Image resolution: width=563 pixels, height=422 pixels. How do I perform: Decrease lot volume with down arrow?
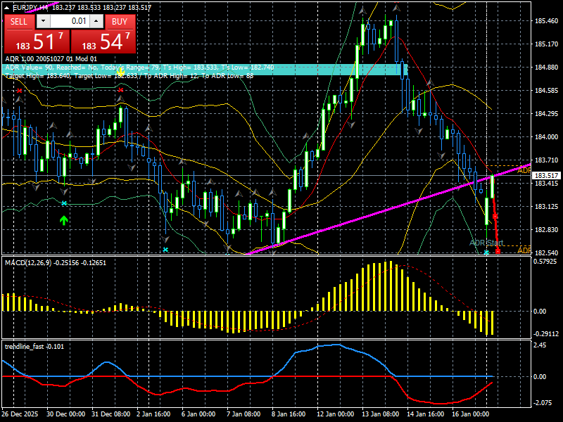pyautogui.click(x=43, y=21)
